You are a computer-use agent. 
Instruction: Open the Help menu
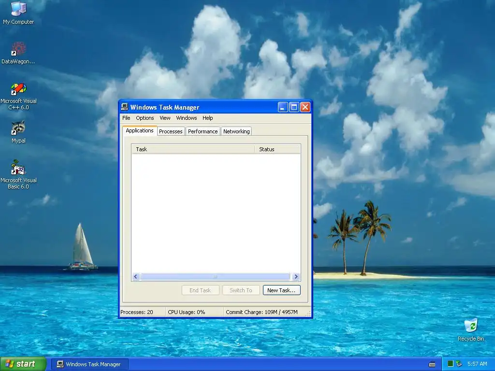point(208,118)
